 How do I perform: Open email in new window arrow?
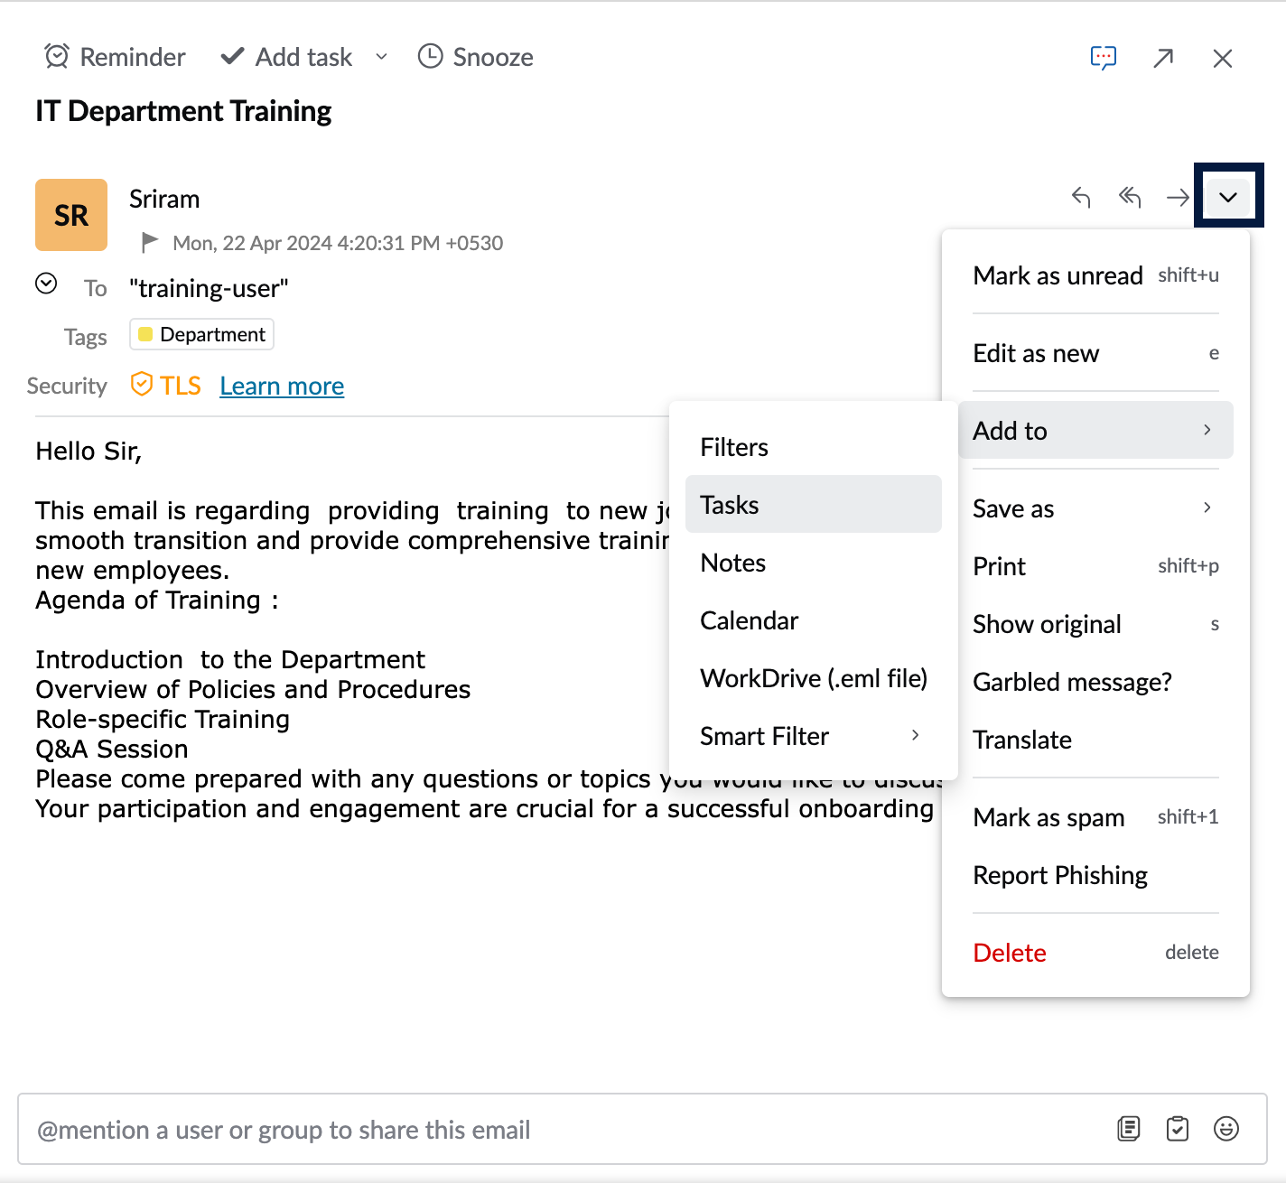click(x=1163, y=58)
